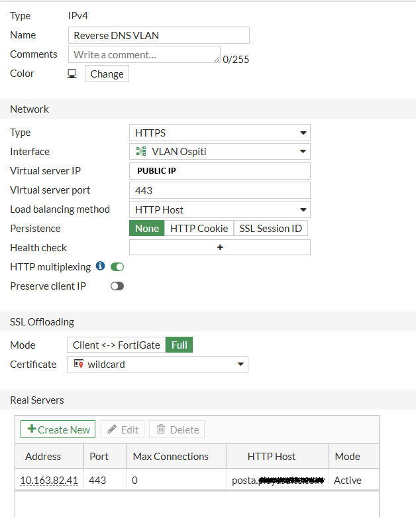Click the Create New plus icon
The width and height of the screenshot is (416, 517).
(32, 430)
